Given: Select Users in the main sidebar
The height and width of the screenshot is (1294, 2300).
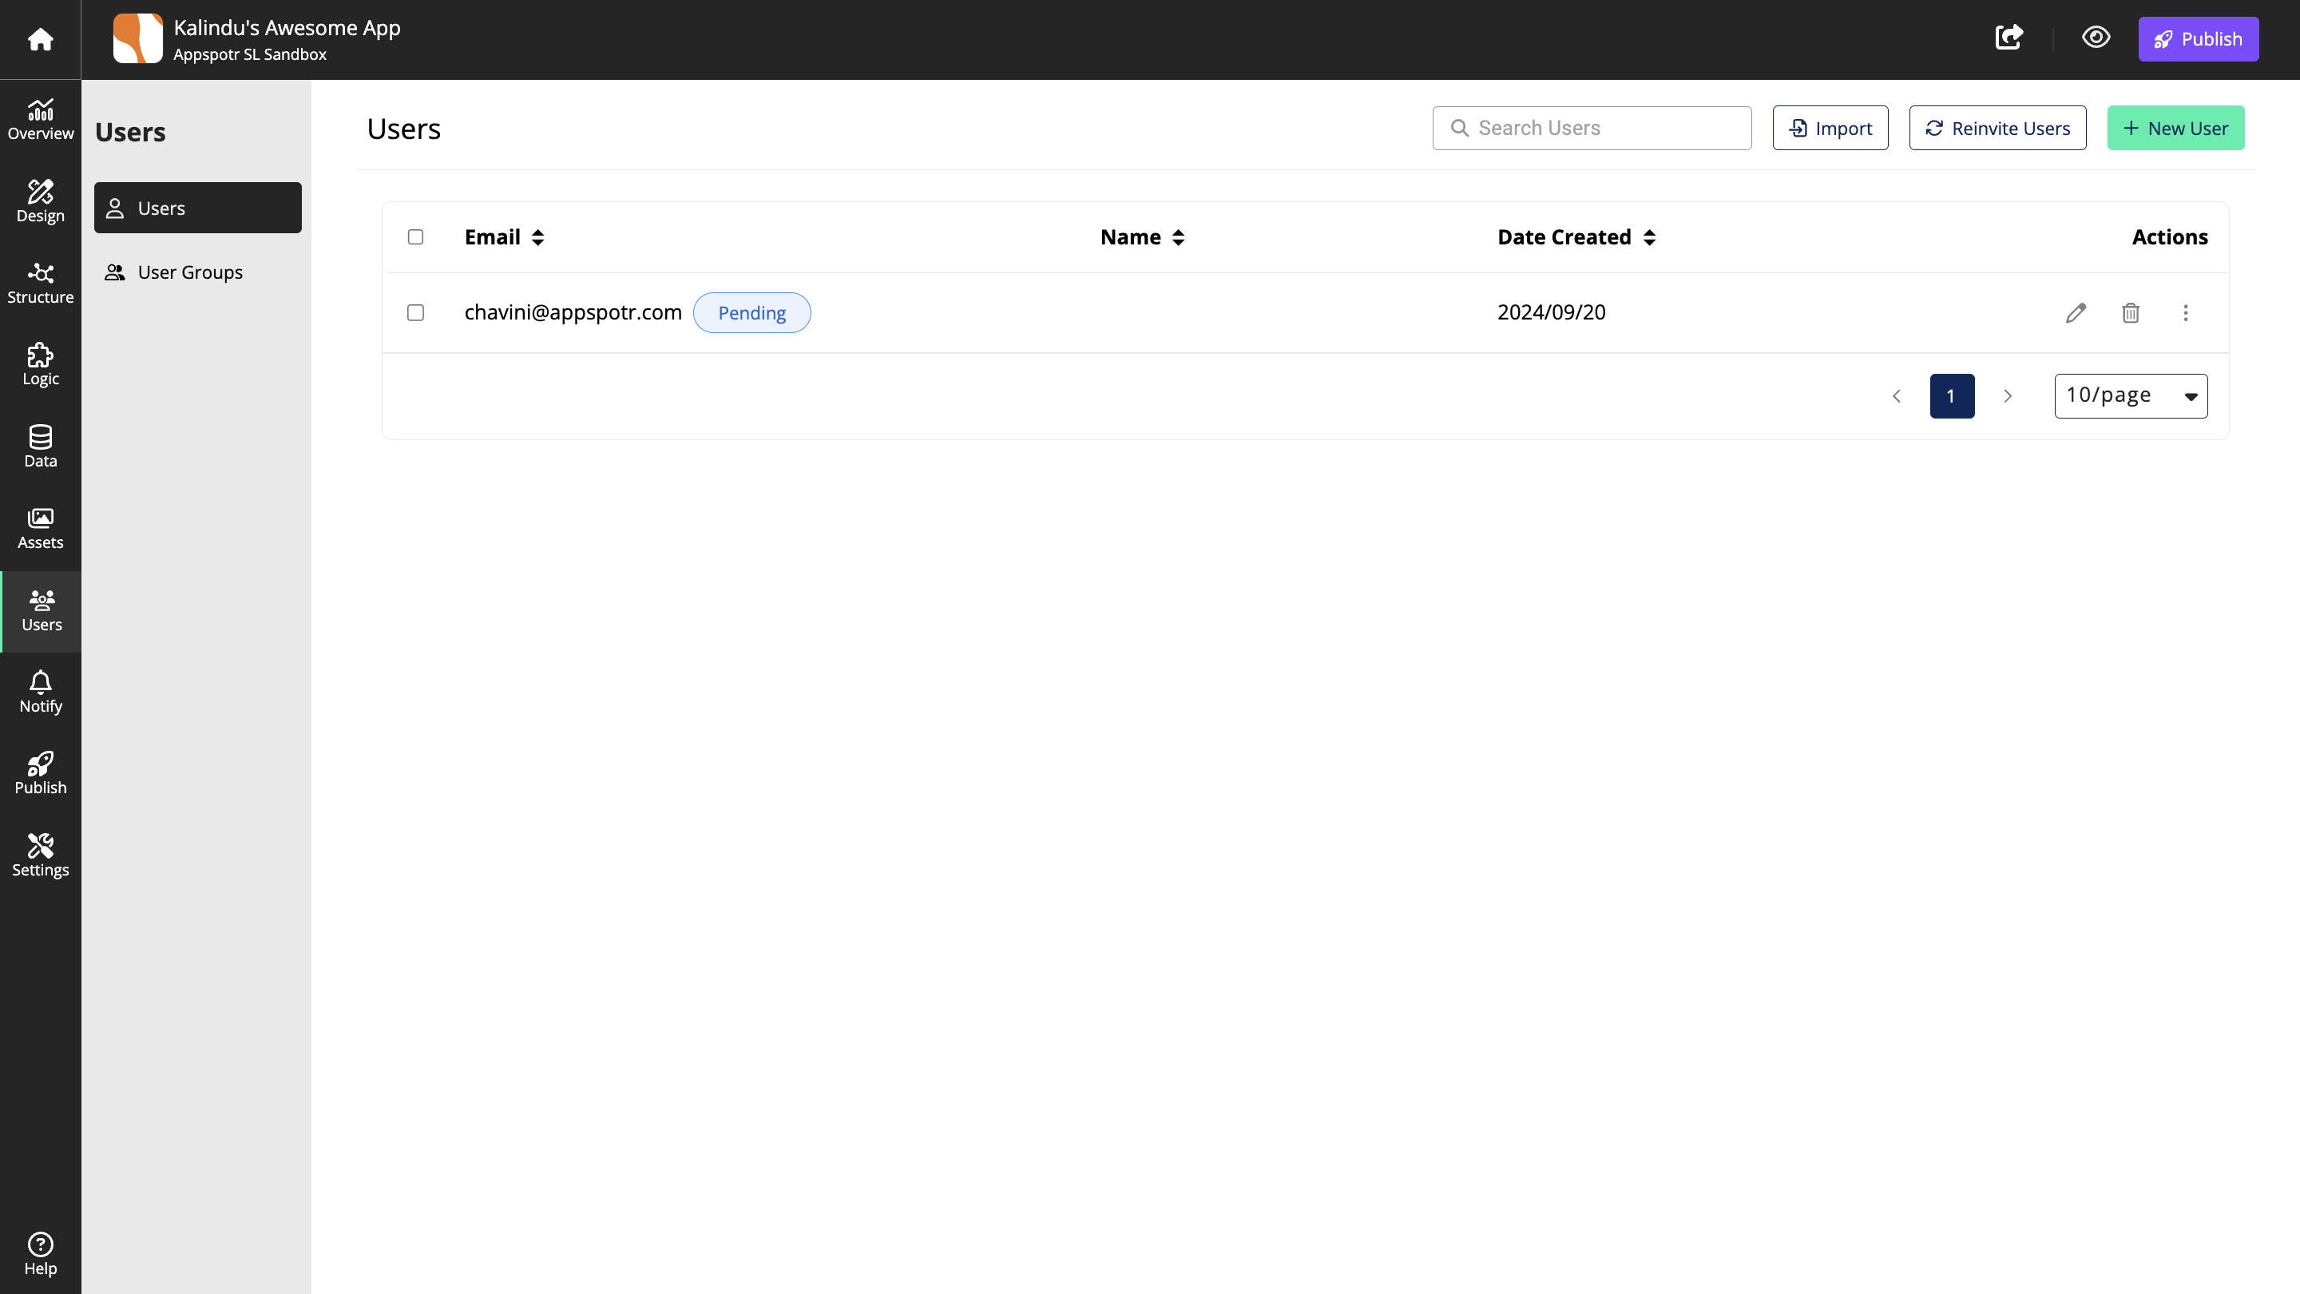Looking at the screenshot, I should pyautogui.click(x=41, y=612).
